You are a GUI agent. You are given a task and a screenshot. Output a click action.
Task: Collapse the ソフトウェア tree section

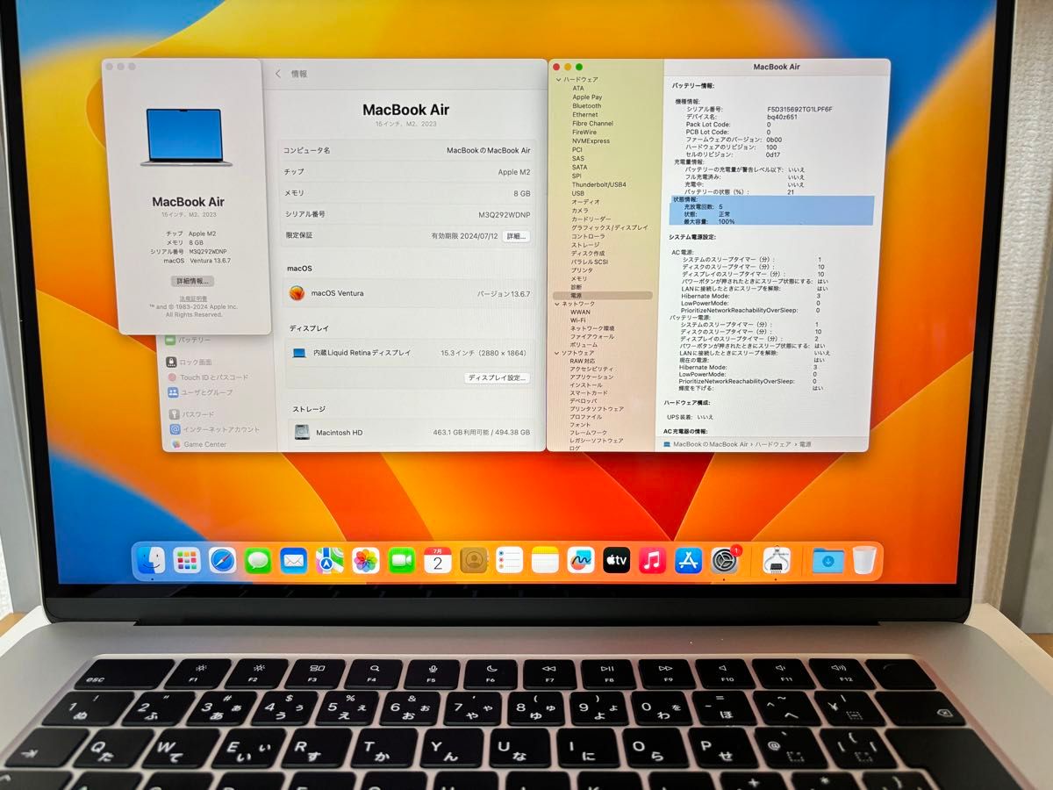coord(558,352)
